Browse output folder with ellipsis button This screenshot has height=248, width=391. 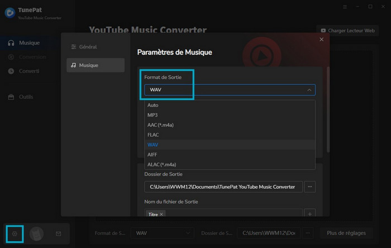309,187
